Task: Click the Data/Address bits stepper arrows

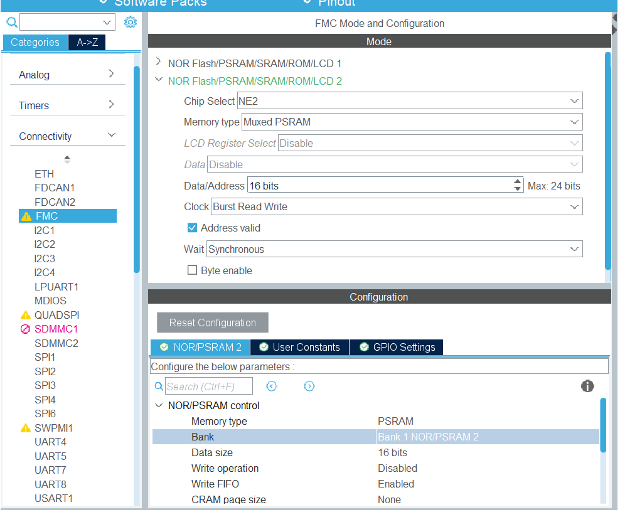Action: (x=518, y=185)
